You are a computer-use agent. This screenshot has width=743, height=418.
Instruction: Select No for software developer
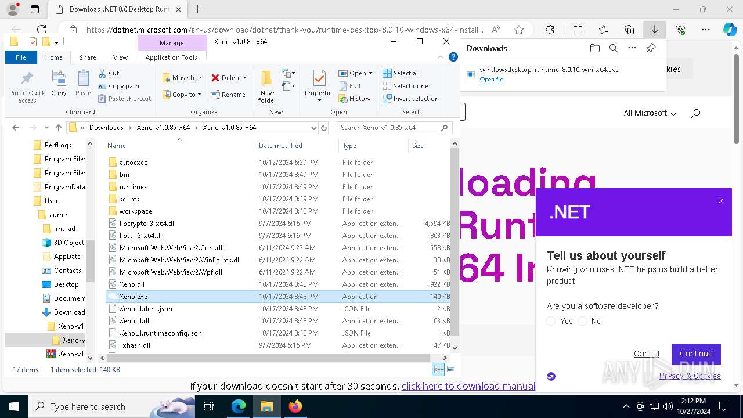point(583,321)
